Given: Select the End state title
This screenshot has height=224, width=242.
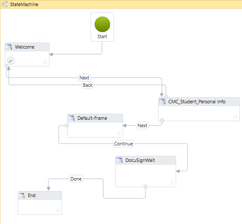Looking at the screenshot, I should click(x=32, y=195).
